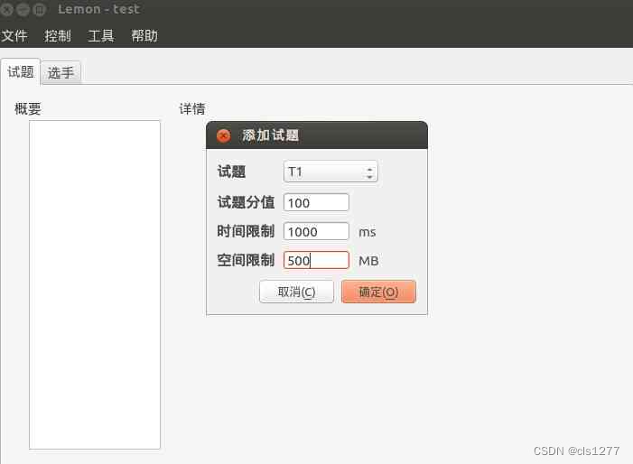Screen dimensions: 633x464
Task: Close the Lemon main window
Action: coord(6,9)
